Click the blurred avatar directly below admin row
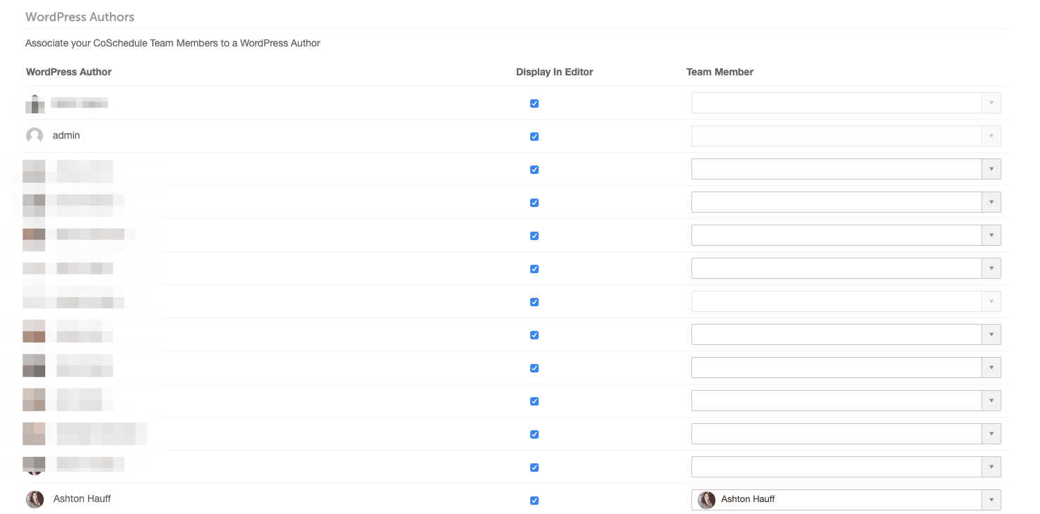This screenshot has width=1040, height=514. (34, 170)
